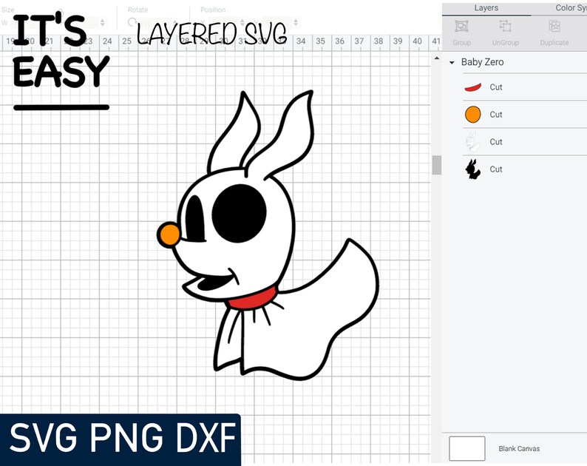Click the Blank Canvas swatch

[x=466, y=448]
